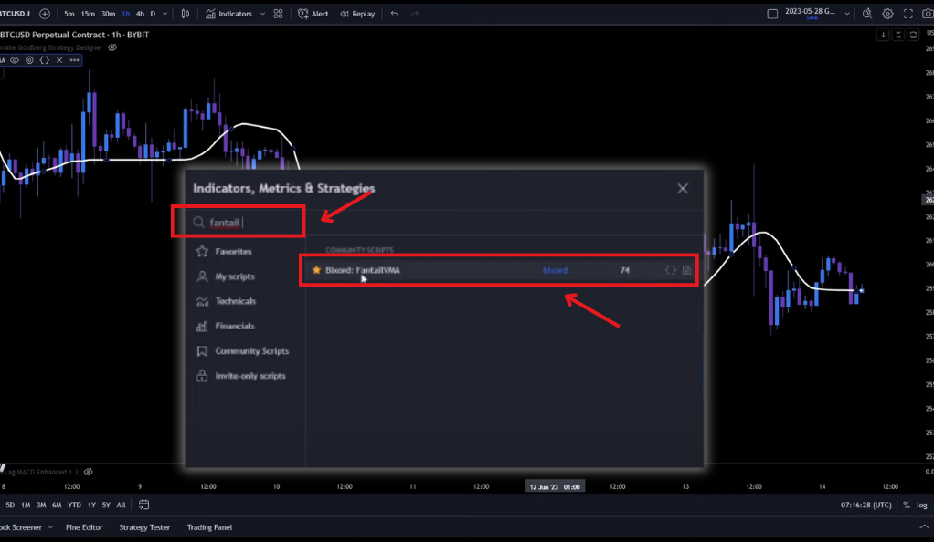Open chart settings gear icon

(887, 14)
